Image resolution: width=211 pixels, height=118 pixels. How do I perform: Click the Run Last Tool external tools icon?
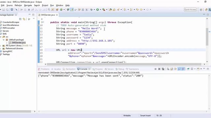click(104, 10)
